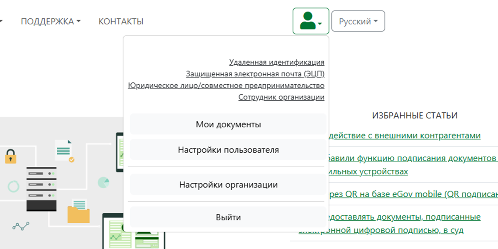
Task: Open Защищенная электронная почта (ЭЦП) link
Action: click(x=255, y=74)
